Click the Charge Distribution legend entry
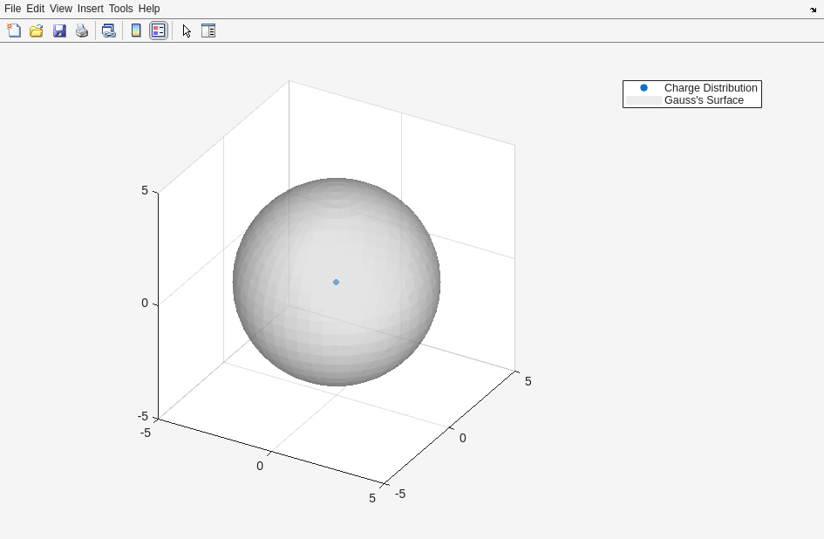The height and width of the screenshot is (539, 824). click(x=710, y=88)
